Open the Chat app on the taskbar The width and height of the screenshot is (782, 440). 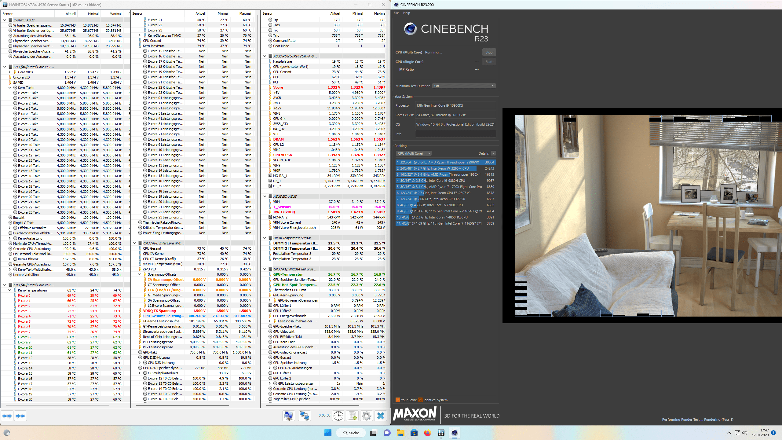[x=387, y=433]
